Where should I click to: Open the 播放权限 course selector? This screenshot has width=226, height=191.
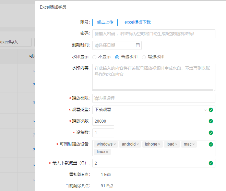[153, 98]
